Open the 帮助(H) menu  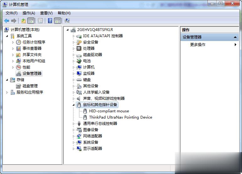64,13
